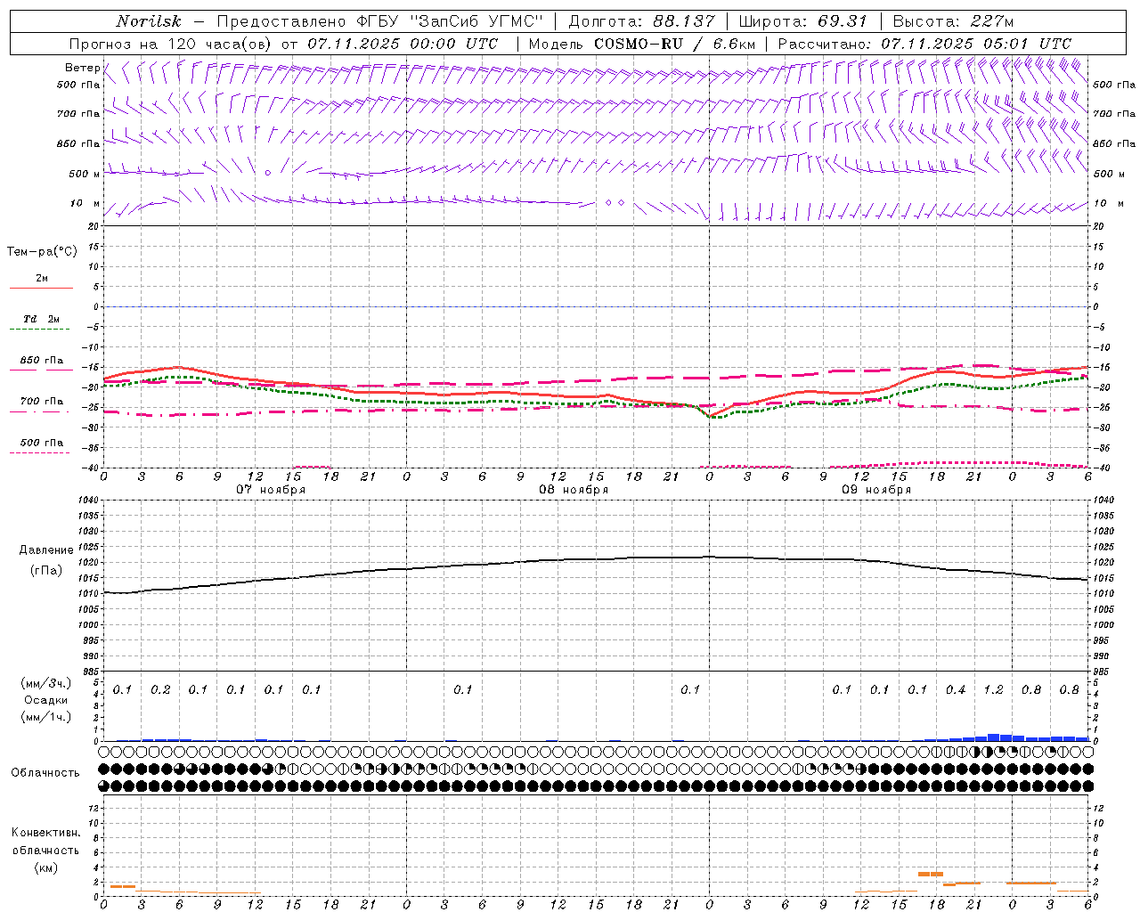
Task: Click the "Тем-ра(°C)" temperature panel label
Action: 42,252
